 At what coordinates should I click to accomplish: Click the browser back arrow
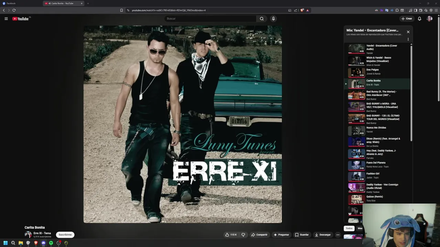pyautogui.click(x=4, y=10)
